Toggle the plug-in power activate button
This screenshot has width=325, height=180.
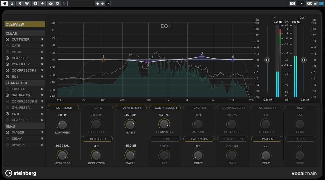click(5, 3)
